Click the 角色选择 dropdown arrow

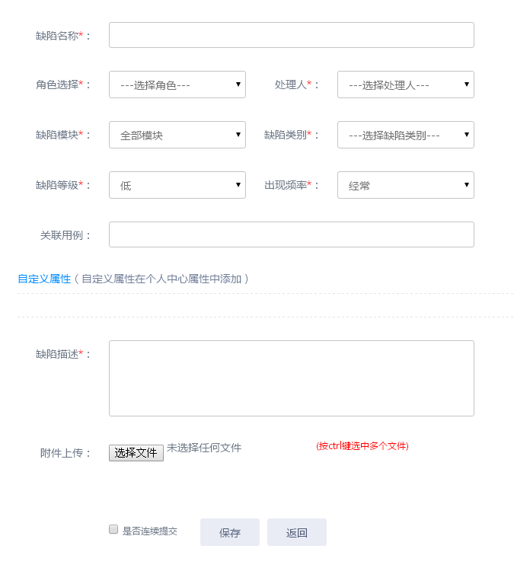238,84
